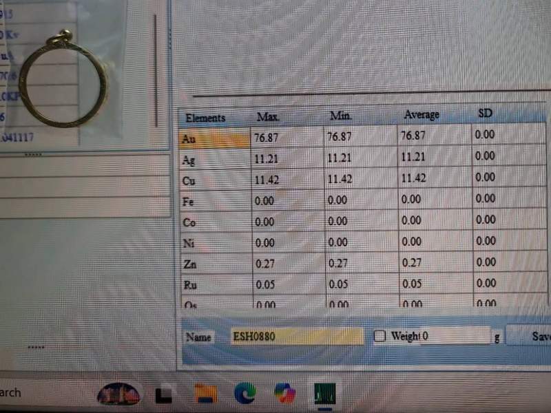Screen dimensions: 551x413
Task: Click the Name field containing ESH0880
Action: (x=296, y=337)
